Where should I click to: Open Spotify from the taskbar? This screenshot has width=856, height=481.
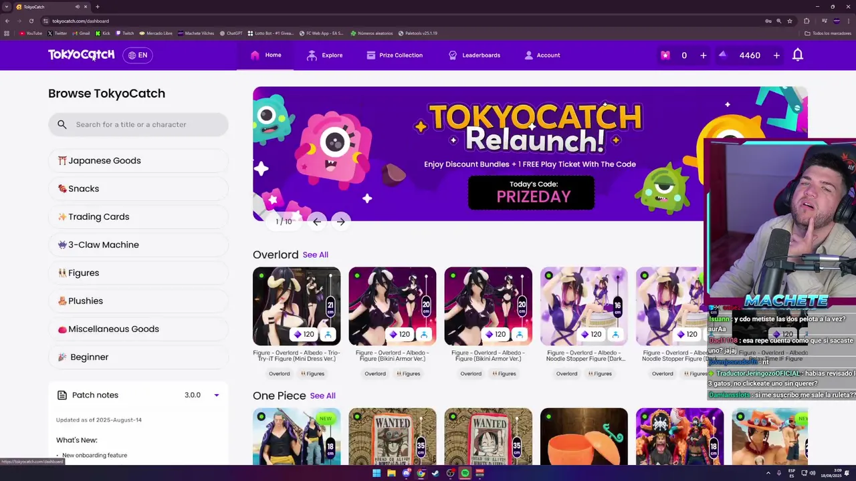pyautogui.click(x=465, y=473)
